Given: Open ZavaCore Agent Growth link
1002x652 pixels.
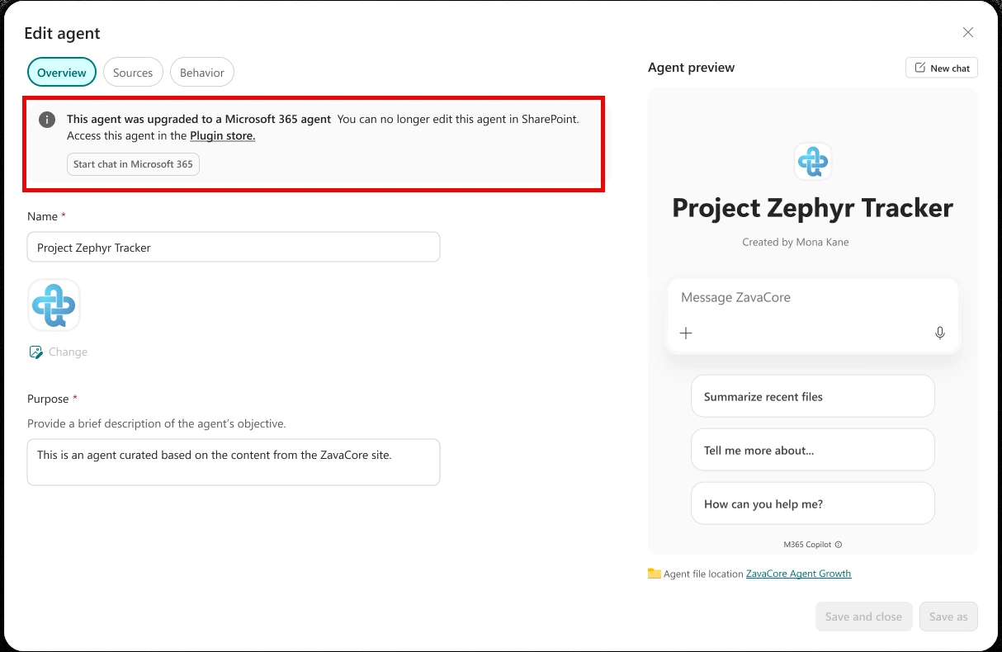Looking at the screenshot, I should pyautogui.click(x=798, y=574).
